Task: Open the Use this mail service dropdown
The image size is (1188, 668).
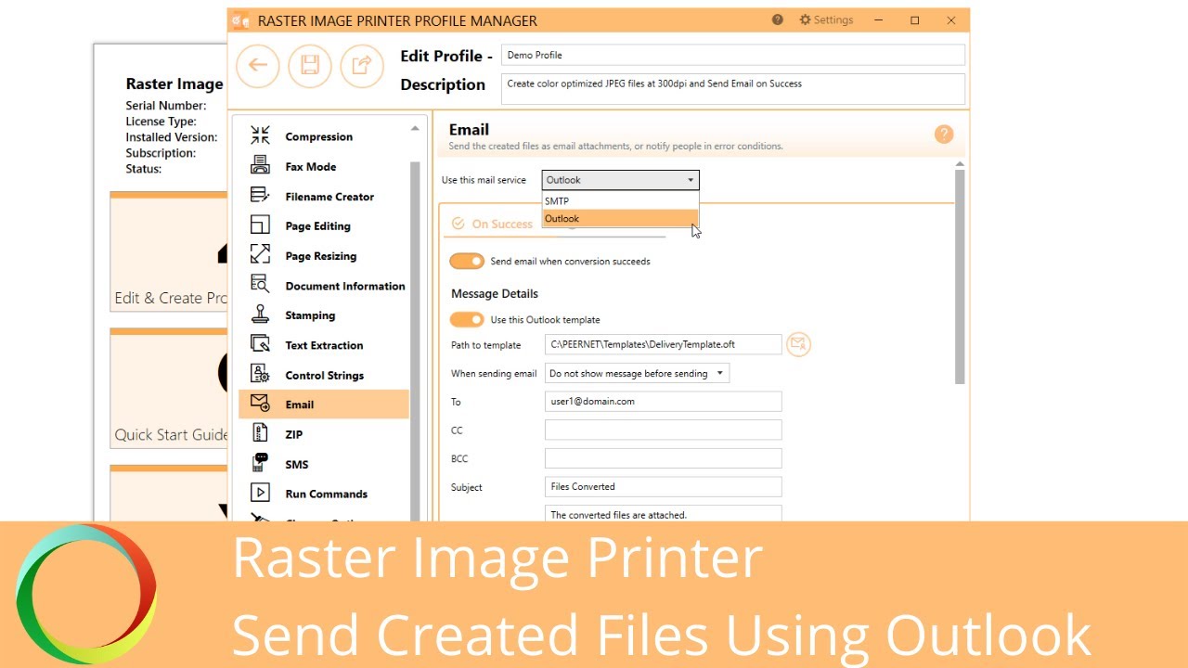Action: click(x=620, y=180)
